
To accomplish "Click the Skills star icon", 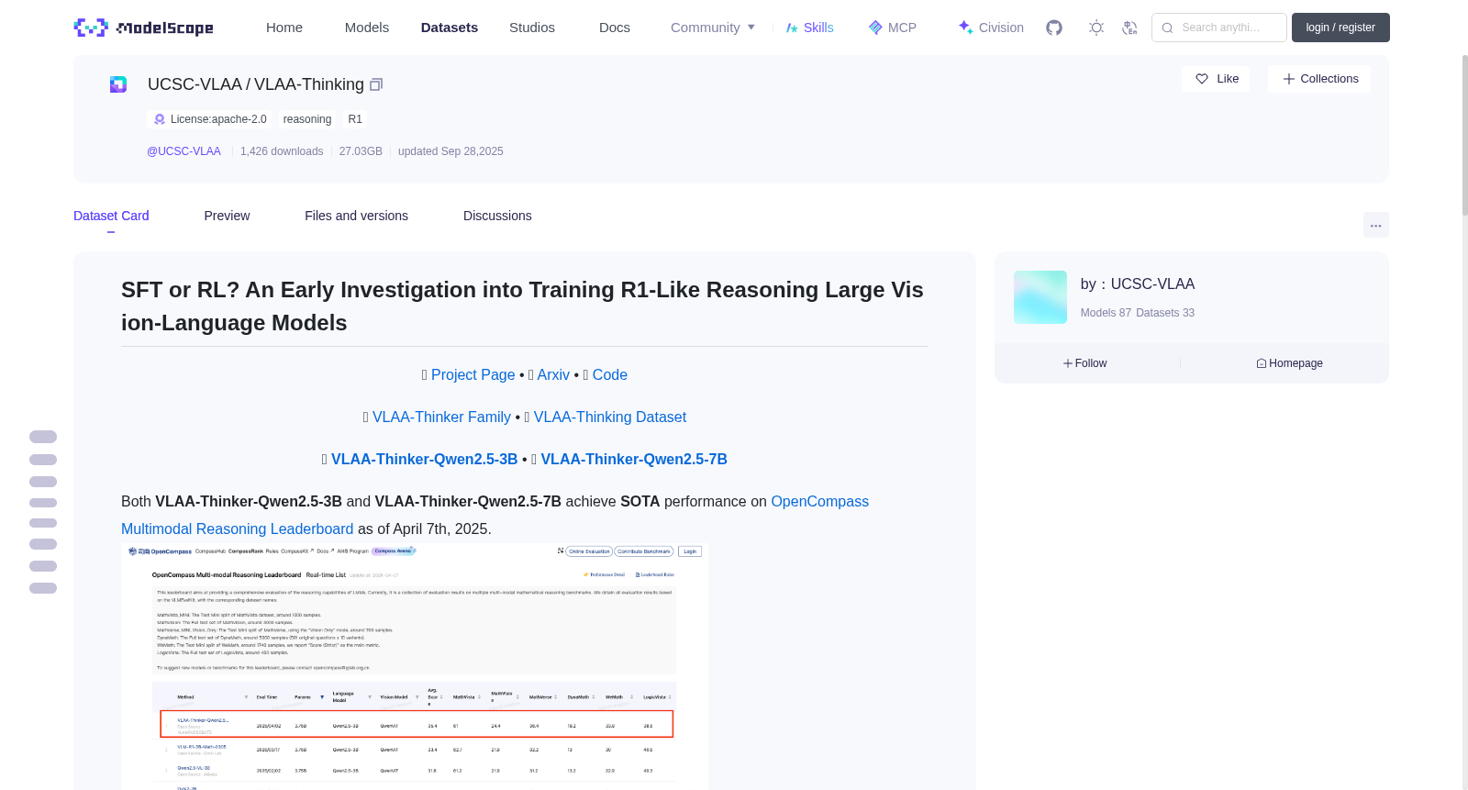I will [792, 28].
